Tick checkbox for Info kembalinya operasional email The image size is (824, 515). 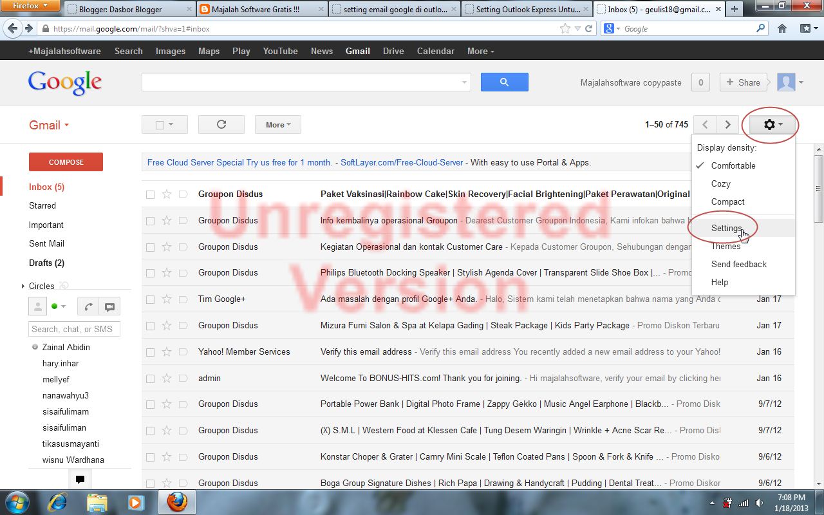click(x=150, y=221)
